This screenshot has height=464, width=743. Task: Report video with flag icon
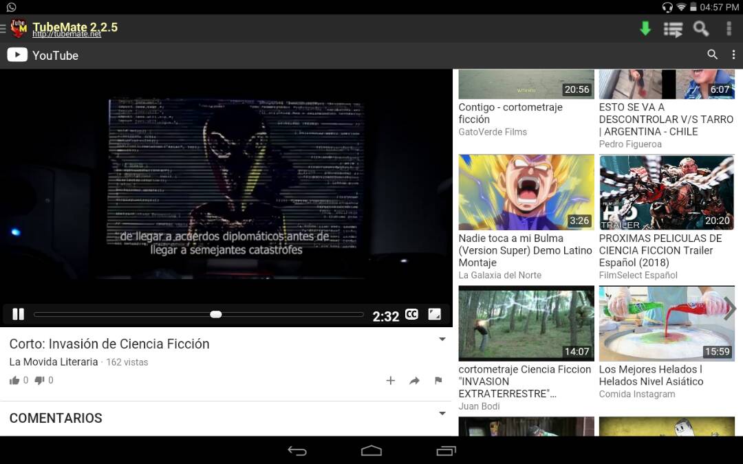coord(438,380)
